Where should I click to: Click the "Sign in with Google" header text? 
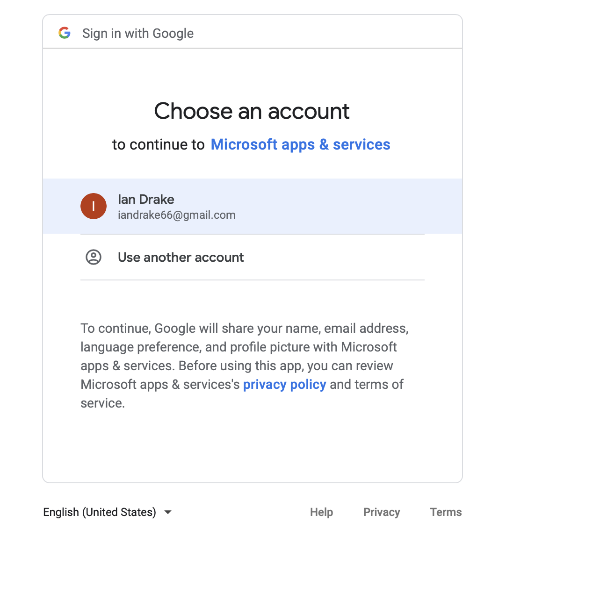(138, 33)
